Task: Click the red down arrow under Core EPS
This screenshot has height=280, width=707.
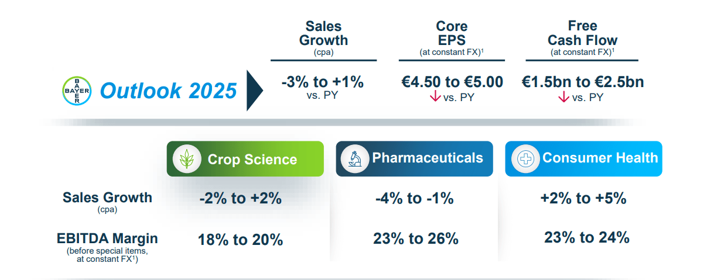Action: [435, 97]
